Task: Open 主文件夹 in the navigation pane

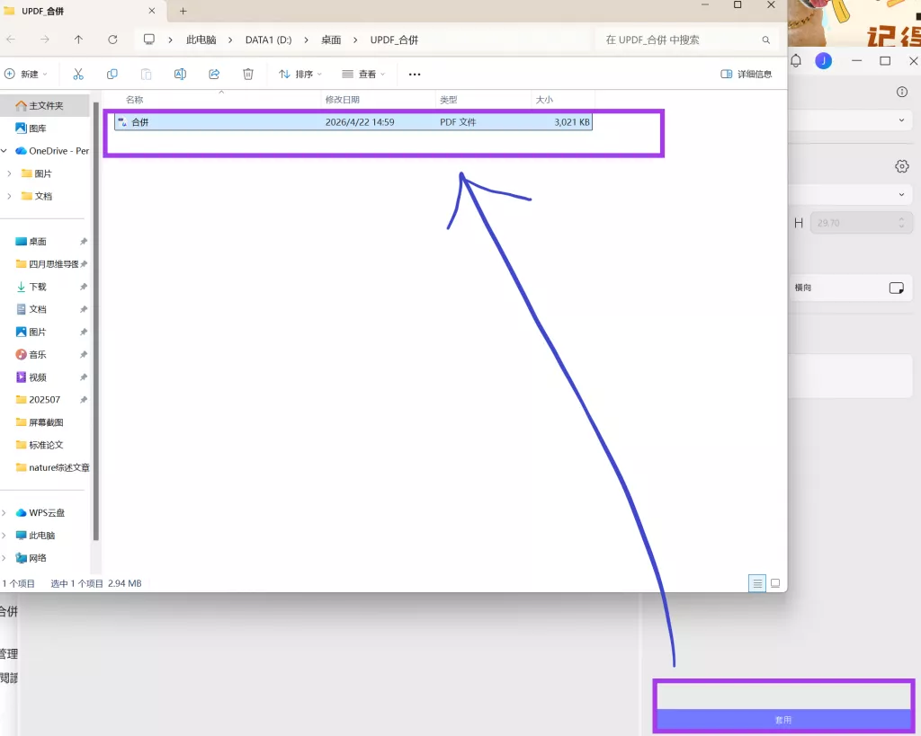Action: click(x=46, y=106)
